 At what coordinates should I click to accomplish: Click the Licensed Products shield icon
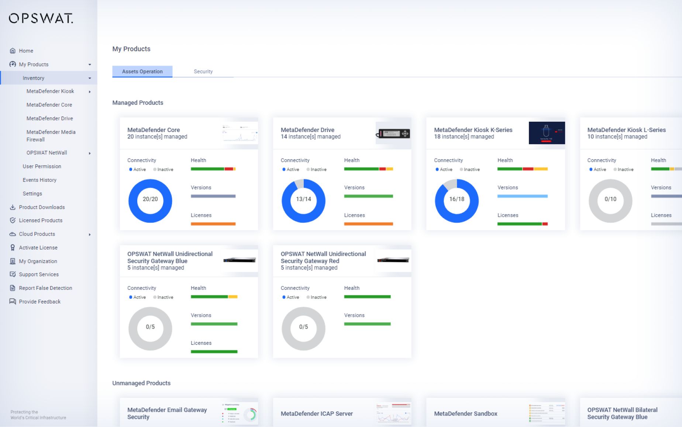(x=13, y=221)
